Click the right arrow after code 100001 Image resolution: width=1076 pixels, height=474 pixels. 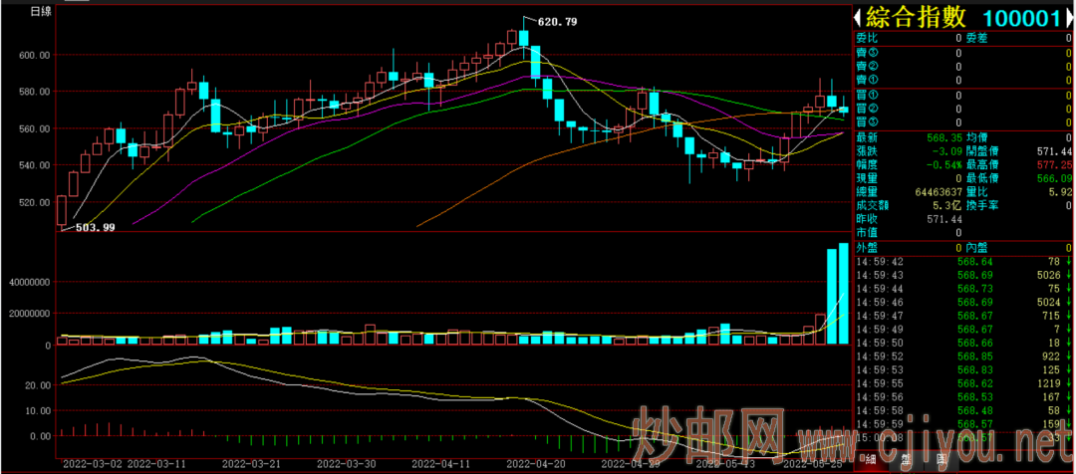(x=1066, y=18)
